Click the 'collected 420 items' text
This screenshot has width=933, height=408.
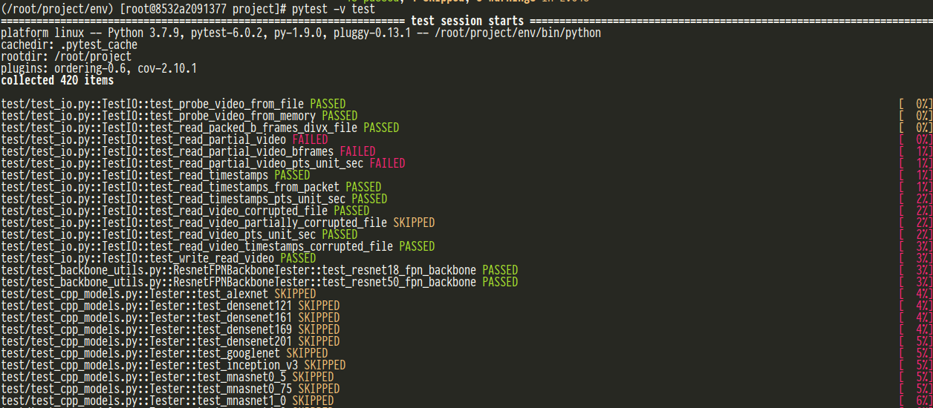(57, 81)
